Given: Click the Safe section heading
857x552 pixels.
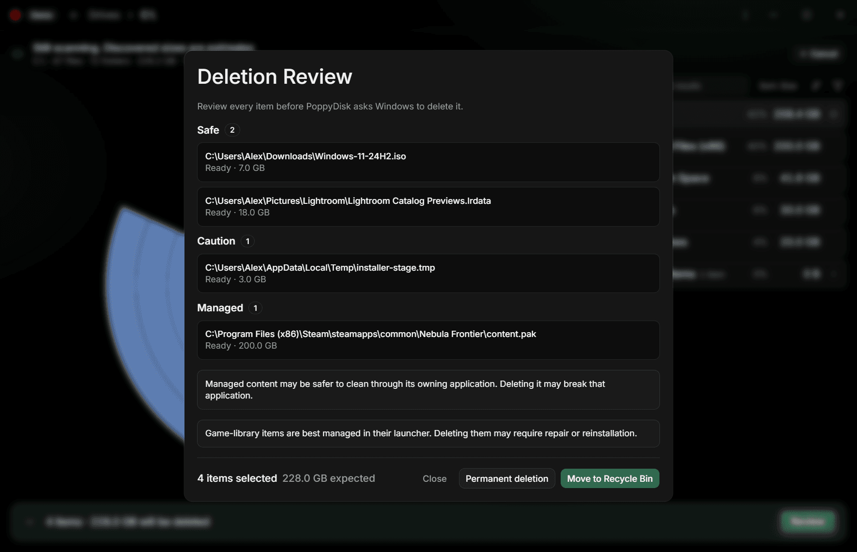Looking at the screenshot, I should click(x=208, y=130).
